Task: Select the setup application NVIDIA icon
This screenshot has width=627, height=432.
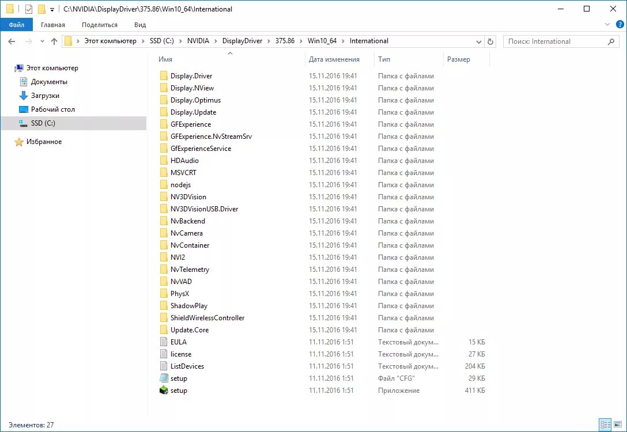Action: [164, 390]
